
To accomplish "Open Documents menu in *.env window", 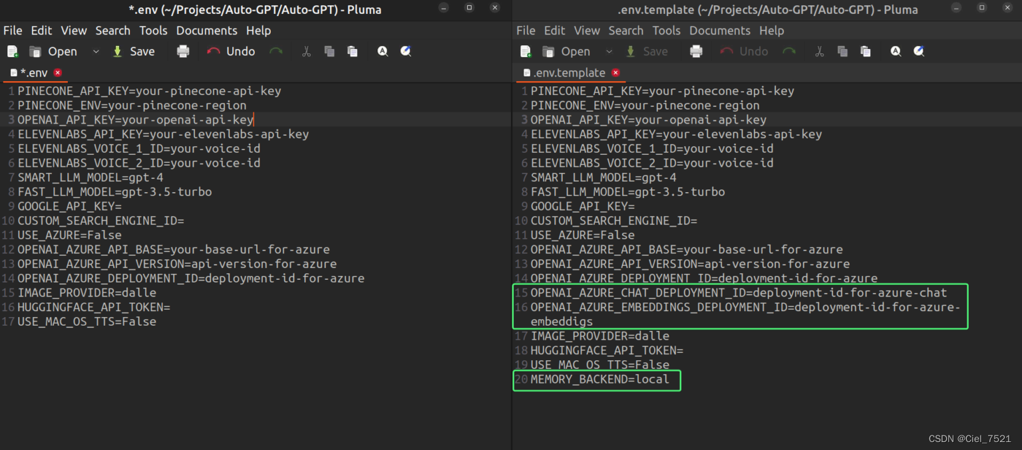I will 206,31.
